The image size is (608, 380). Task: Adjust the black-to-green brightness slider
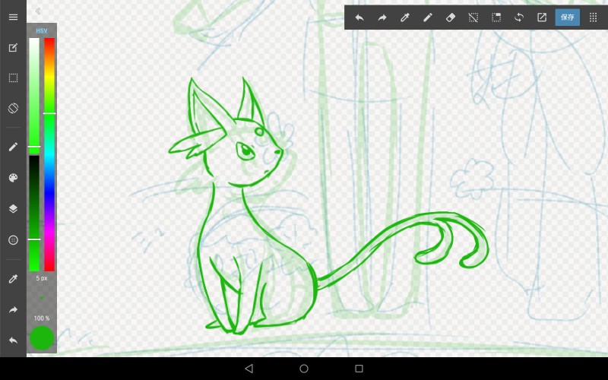coord(34,214)
